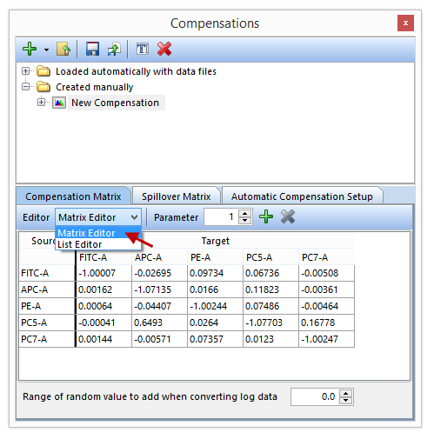Expand the Loaded automatically with data files folder

(26, 71)
